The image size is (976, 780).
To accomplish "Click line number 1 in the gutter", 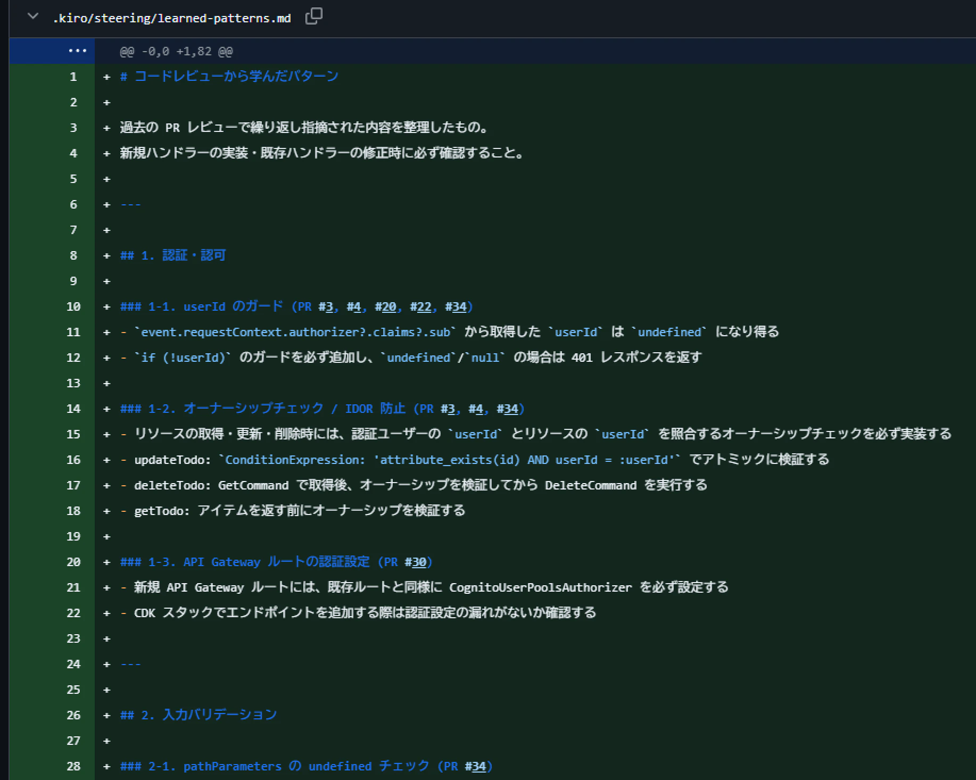I will pos(73,77).
